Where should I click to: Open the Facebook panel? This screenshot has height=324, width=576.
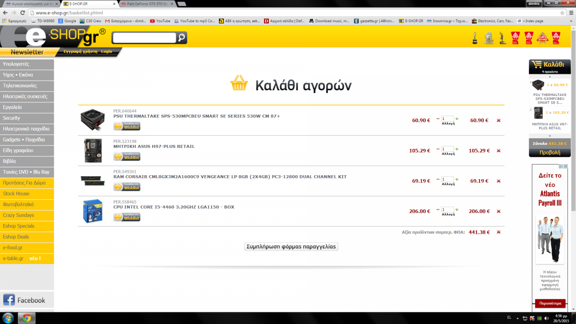coord(27,300)
